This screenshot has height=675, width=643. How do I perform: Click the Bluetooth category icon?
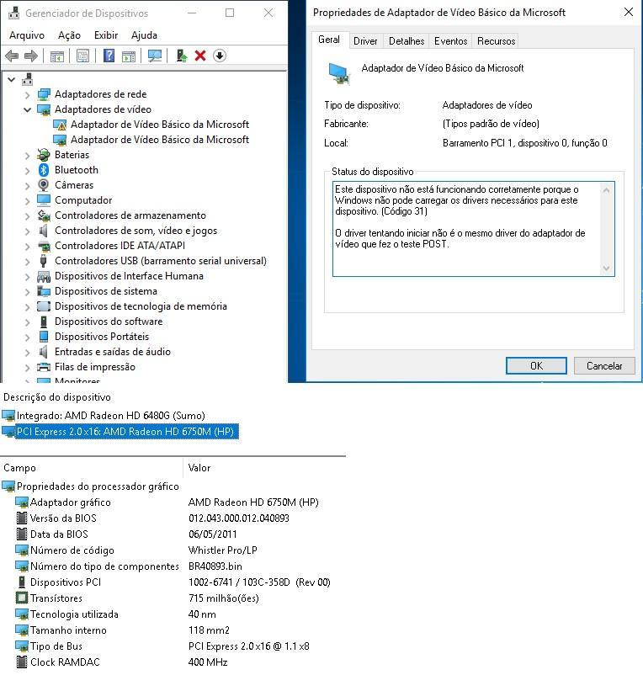(44, 170)
